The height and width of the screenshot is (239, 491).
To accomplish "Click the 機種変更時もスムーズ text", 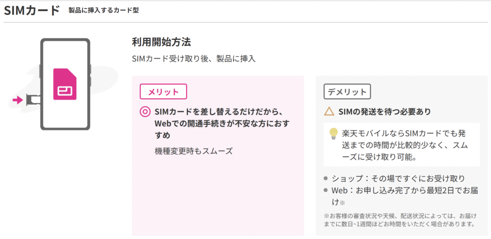I will click(x=194, y=152).
